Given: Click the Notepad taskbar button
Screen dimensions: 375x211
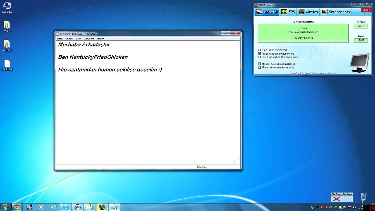Looking at the screenshot, I should click(114, 207).
